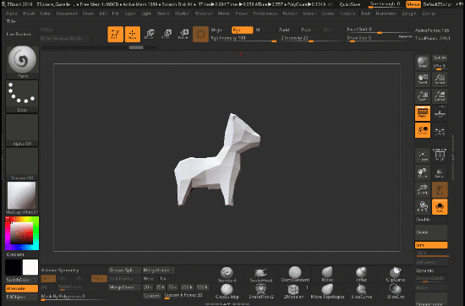Click the MergeDown button
Screen dimensions: 465x306
coord(124,287)
